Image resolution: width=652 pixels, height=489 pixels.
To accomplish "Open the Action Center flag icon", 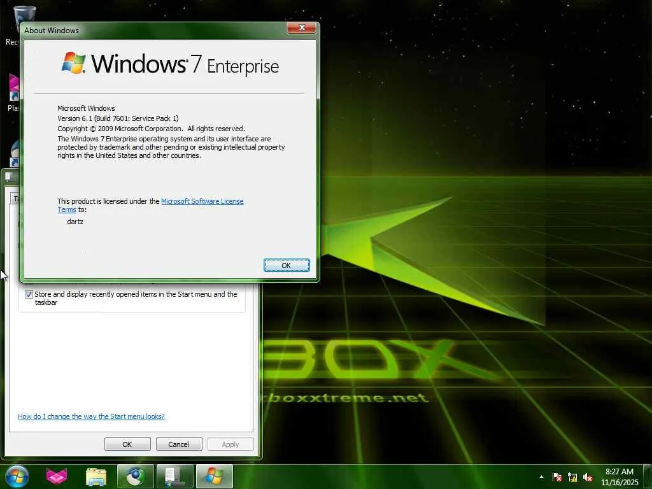I will (x=557, y=477).
